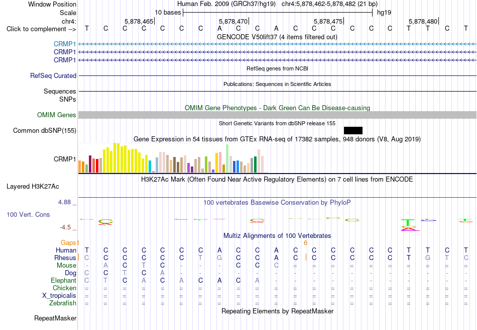Click the 10 bases scale bar
477x330 pixels.
[278, 13]
